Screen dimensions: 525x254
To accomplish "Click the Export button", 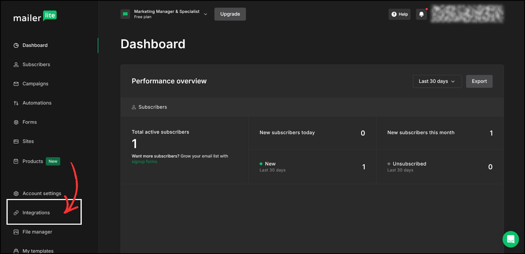I will (x=479, y=81).
